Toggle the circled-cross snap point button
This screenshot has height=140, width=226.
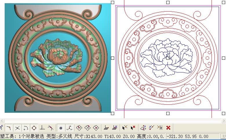point(61,128)
